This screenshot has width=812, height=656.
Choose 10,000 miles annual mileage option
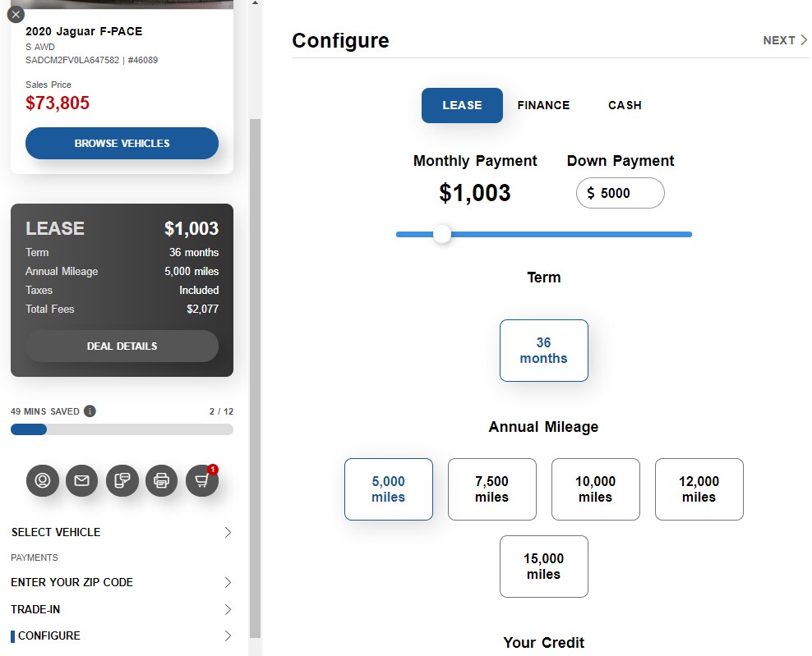(596, 489)
